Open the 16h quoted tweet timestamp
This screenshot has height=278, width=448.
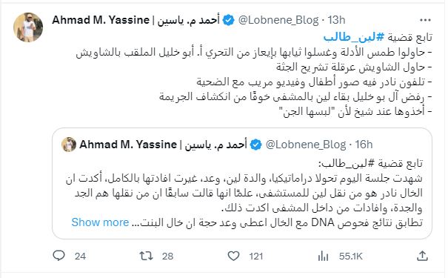tap(364, 145)
